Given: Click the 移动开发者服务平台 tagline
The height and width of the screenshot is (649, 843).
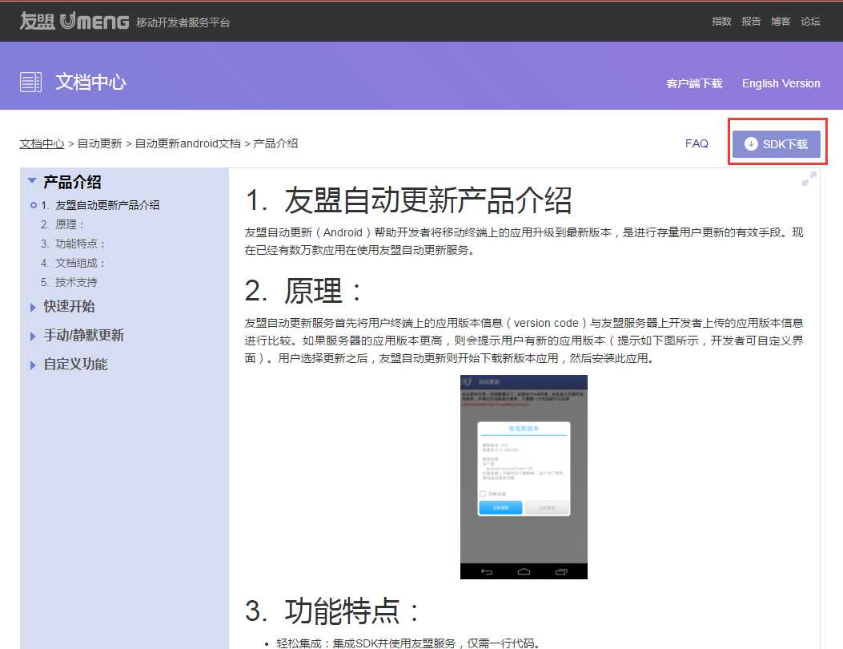Looking at the screenshot, I should click(183, 22).
